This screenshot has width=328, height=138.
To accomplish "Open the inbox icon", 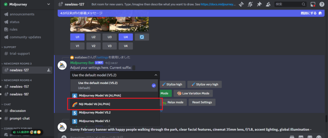I will click(x=313, y=4).
